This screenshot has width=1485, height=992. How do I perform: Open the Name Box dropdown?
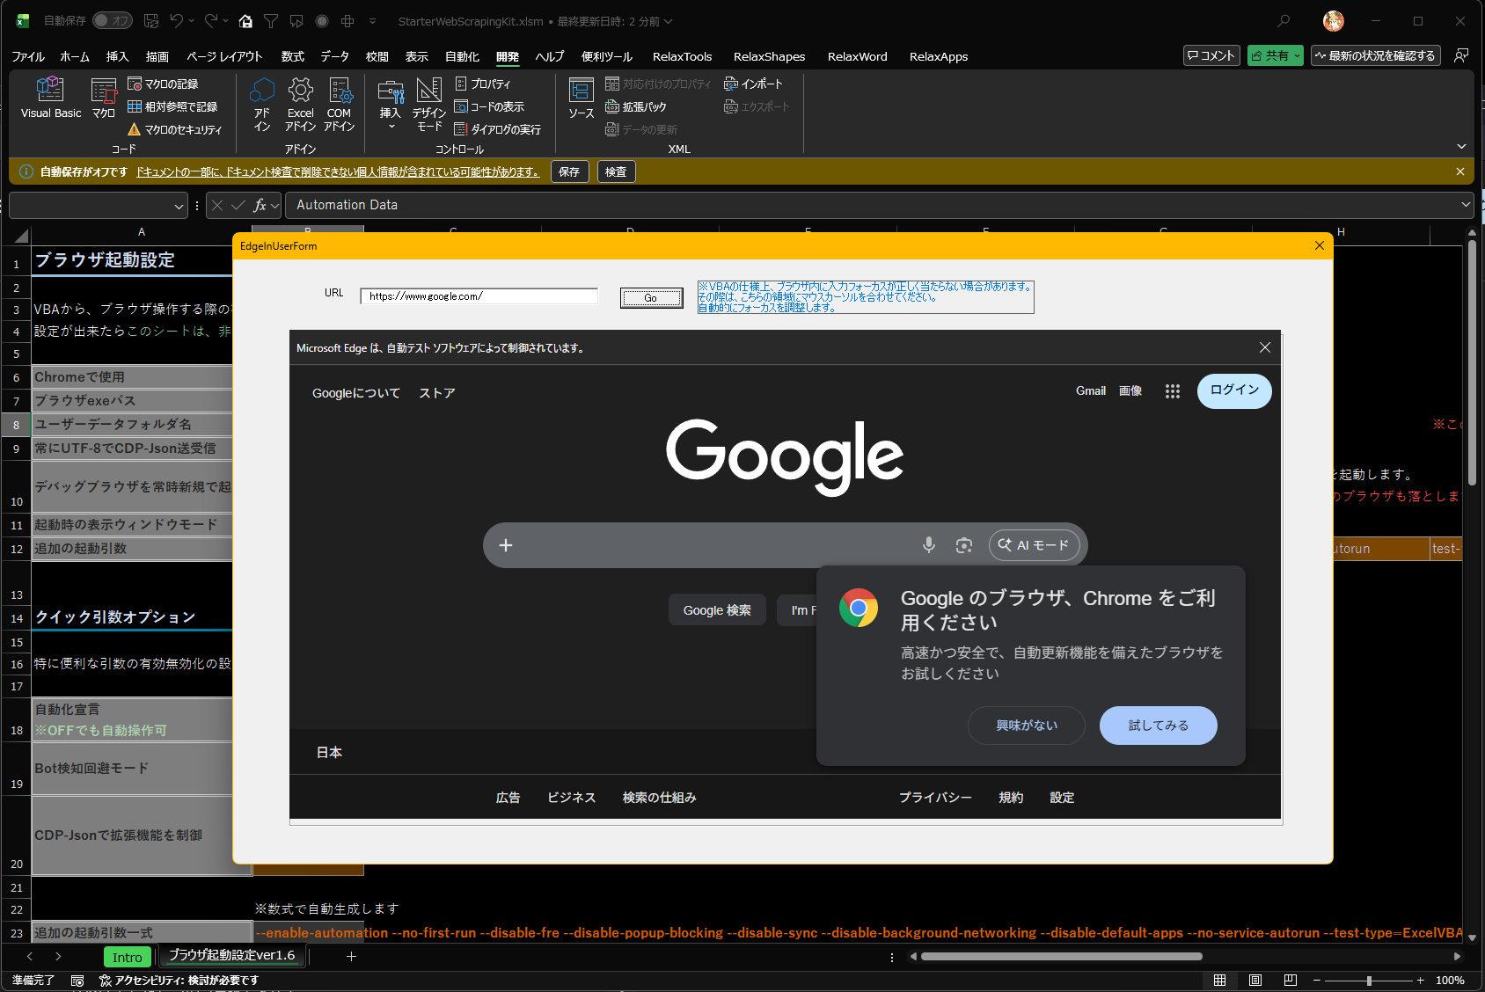pos(179,206)
